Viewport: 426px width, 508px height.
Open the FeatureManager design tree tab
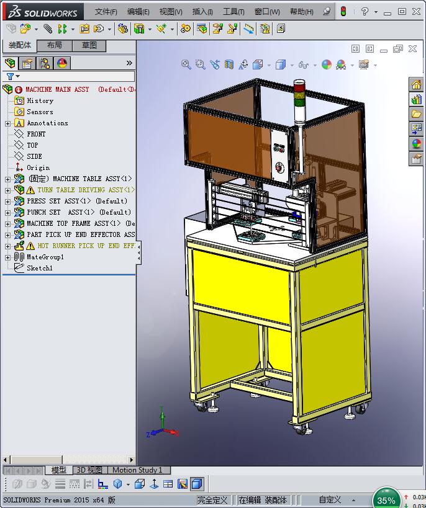point(11,63)
